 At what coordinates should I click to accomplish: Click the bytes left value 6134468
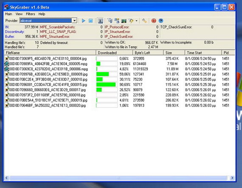pos(140,64)
